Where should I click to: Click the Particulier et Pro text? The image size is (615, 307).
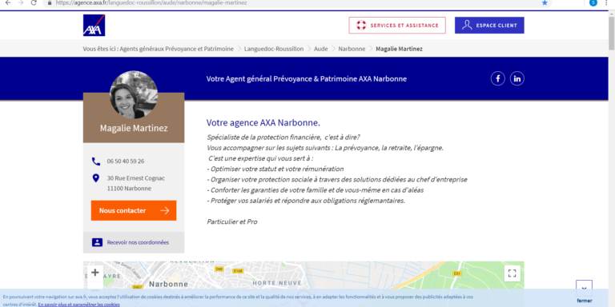tap(232, 221)
